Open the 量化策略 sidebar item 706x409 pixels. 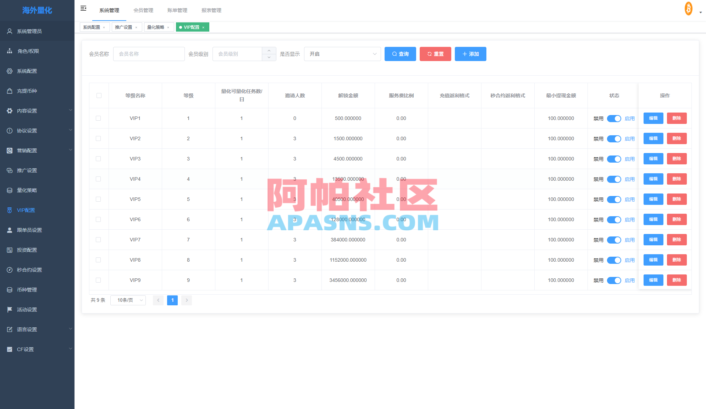(26, 190)
